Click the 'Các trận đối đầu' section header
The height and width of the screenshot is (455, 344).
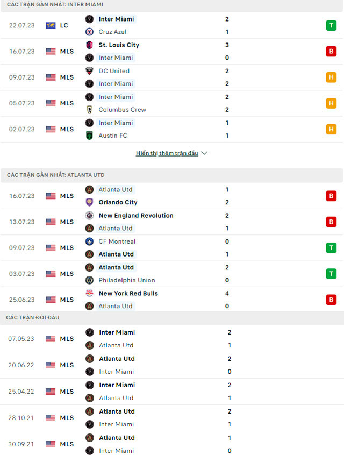click(x=172, y=318)
